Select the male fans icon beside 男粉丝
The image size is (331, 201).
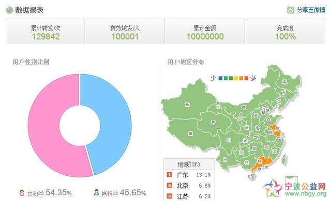pyautogui.click(x=97, y=192)
